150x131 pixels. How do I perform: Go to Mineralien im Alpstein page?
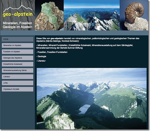pyautogui.click(x=17, y=45)
